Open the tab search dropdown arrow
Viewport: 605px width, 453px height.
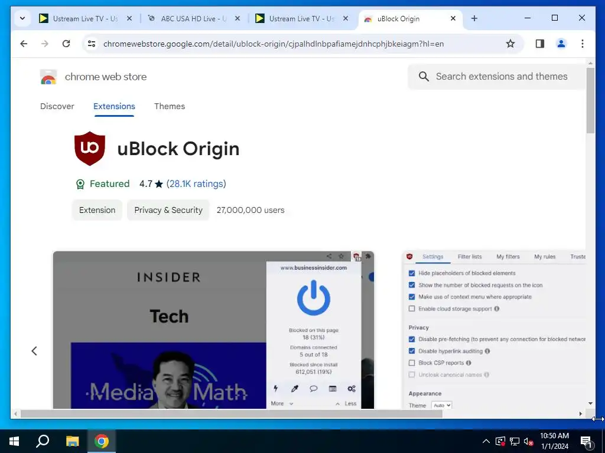click(22, 18)
